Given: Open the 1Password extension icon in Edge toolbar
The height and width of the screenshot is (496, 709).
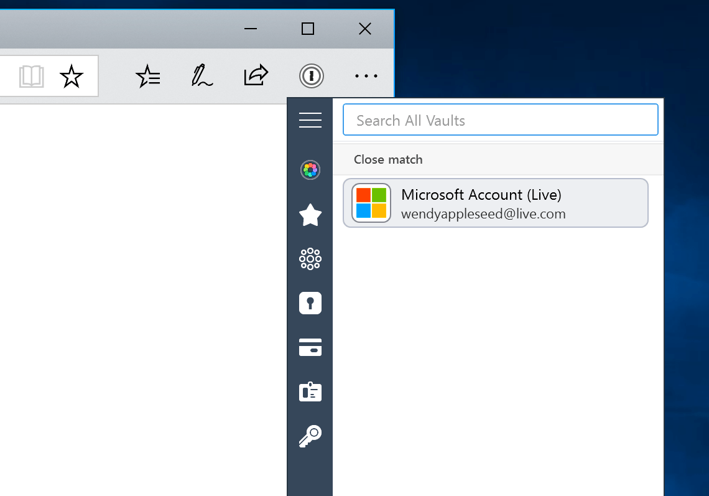Looking at the screenshot, I should point(311,76).
